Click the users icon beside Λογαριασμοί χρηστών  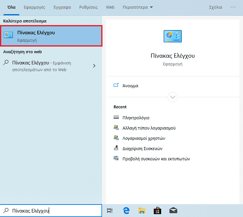tap(116, 138)
